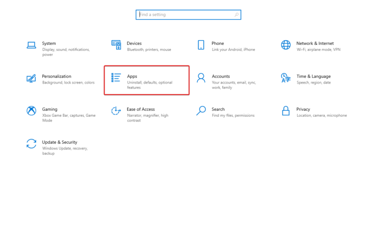Open the 'Ease of Access' heading text
Image resolution: width=376 pixels, height=234 pixels.
tap(141, 109)
